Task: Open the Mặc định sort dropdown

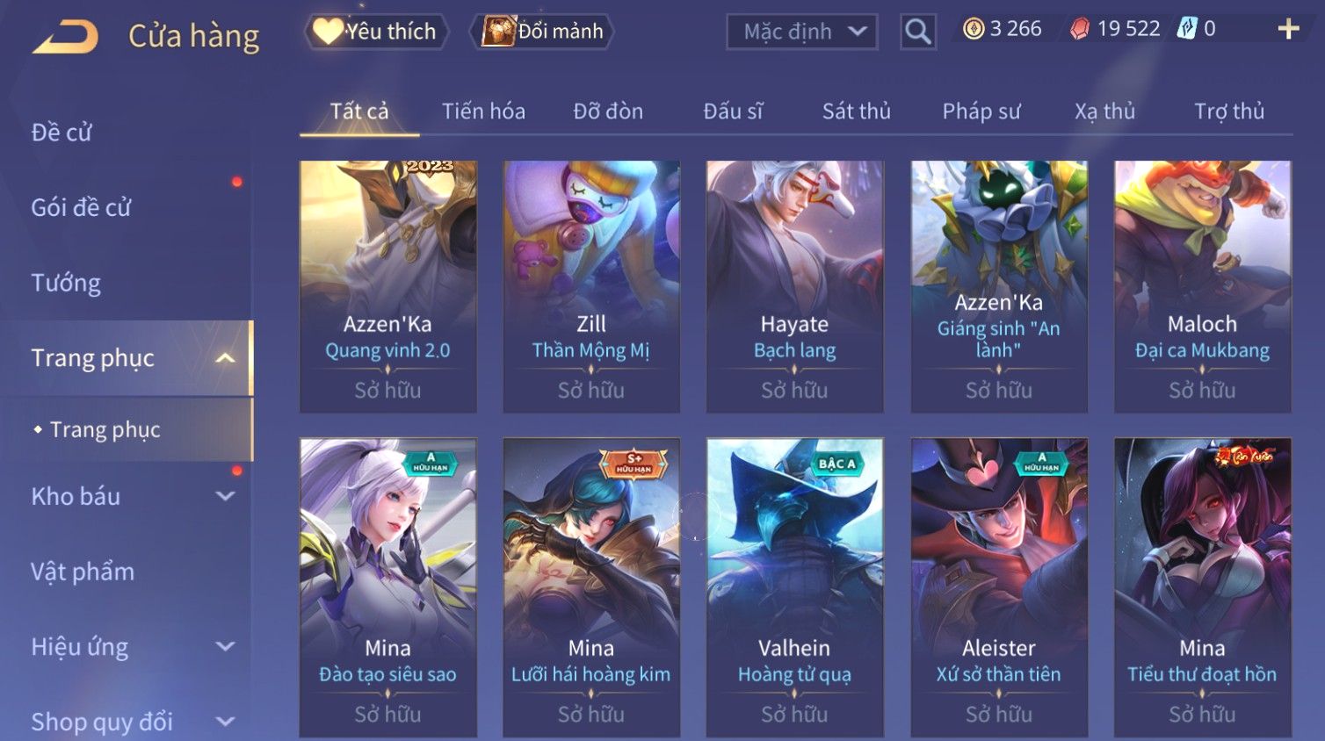Action: [802, 32]
